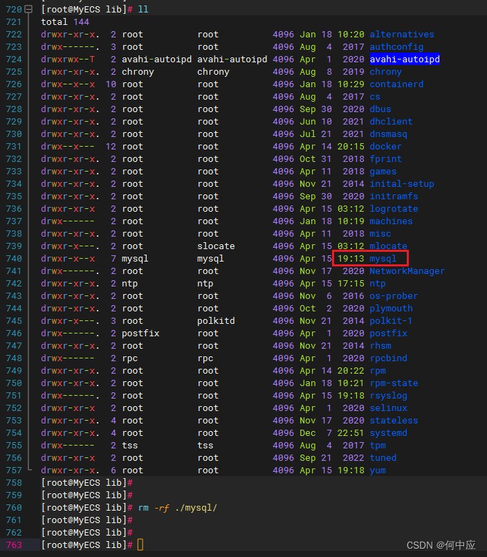Screen dimensions: 487x557
Task: Click the 'slocate' group name on mlocate row
Action: click(216, 246)
